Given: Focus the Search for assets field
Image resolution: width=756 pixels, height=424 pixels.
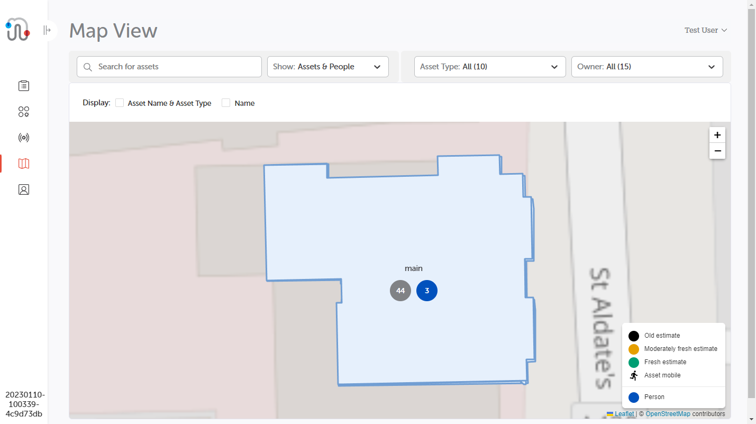Looking at the screenshot, I should 175,67.
